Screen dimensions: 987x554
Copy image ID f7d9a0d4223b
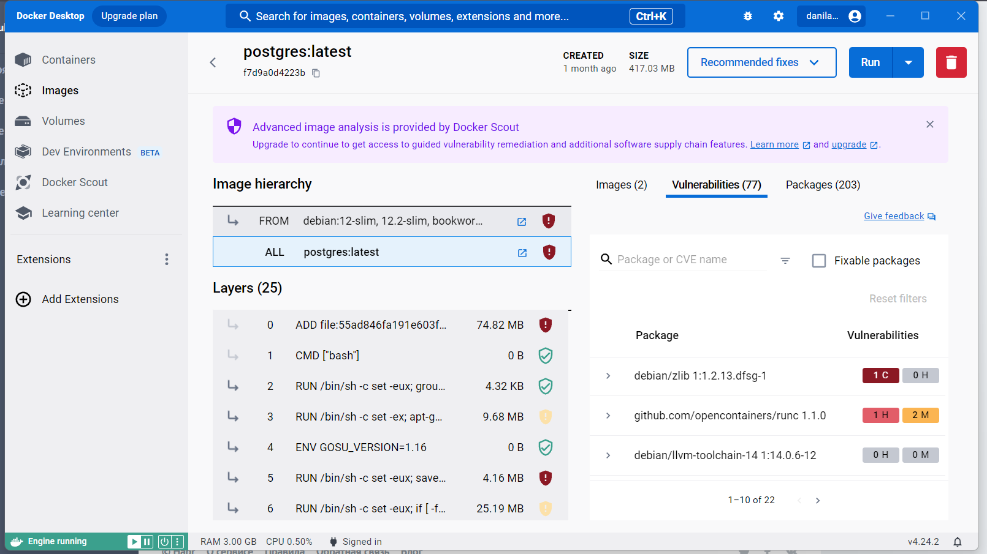(x=316, y=73)
